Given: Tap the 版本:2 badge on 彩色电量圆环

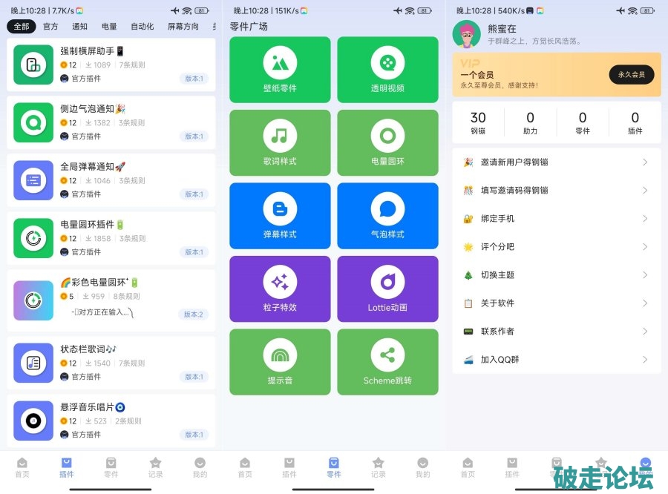Looking at the screenshot, I should (193, 314).
